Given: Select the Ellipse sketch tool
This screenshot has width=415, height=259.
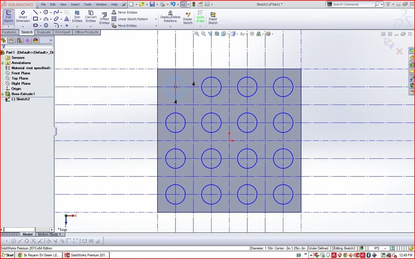Looking at the screenshot, I should (56, 19).
